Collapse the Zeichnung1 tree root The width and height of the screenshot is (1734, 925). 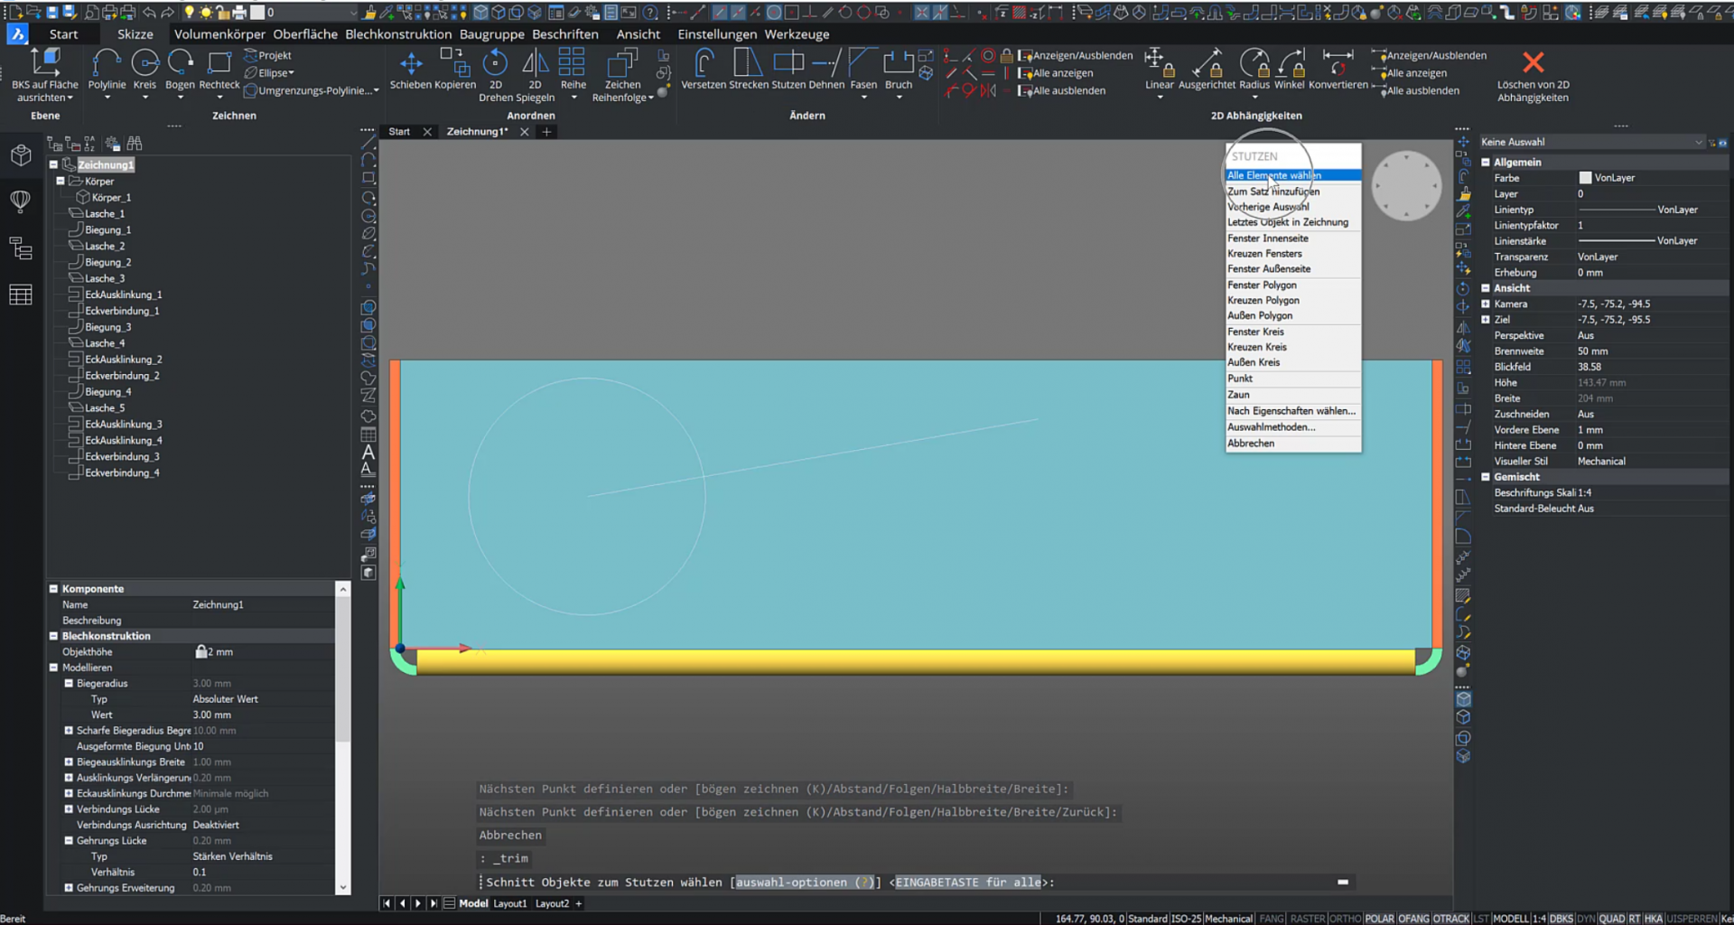coord(53,164)
